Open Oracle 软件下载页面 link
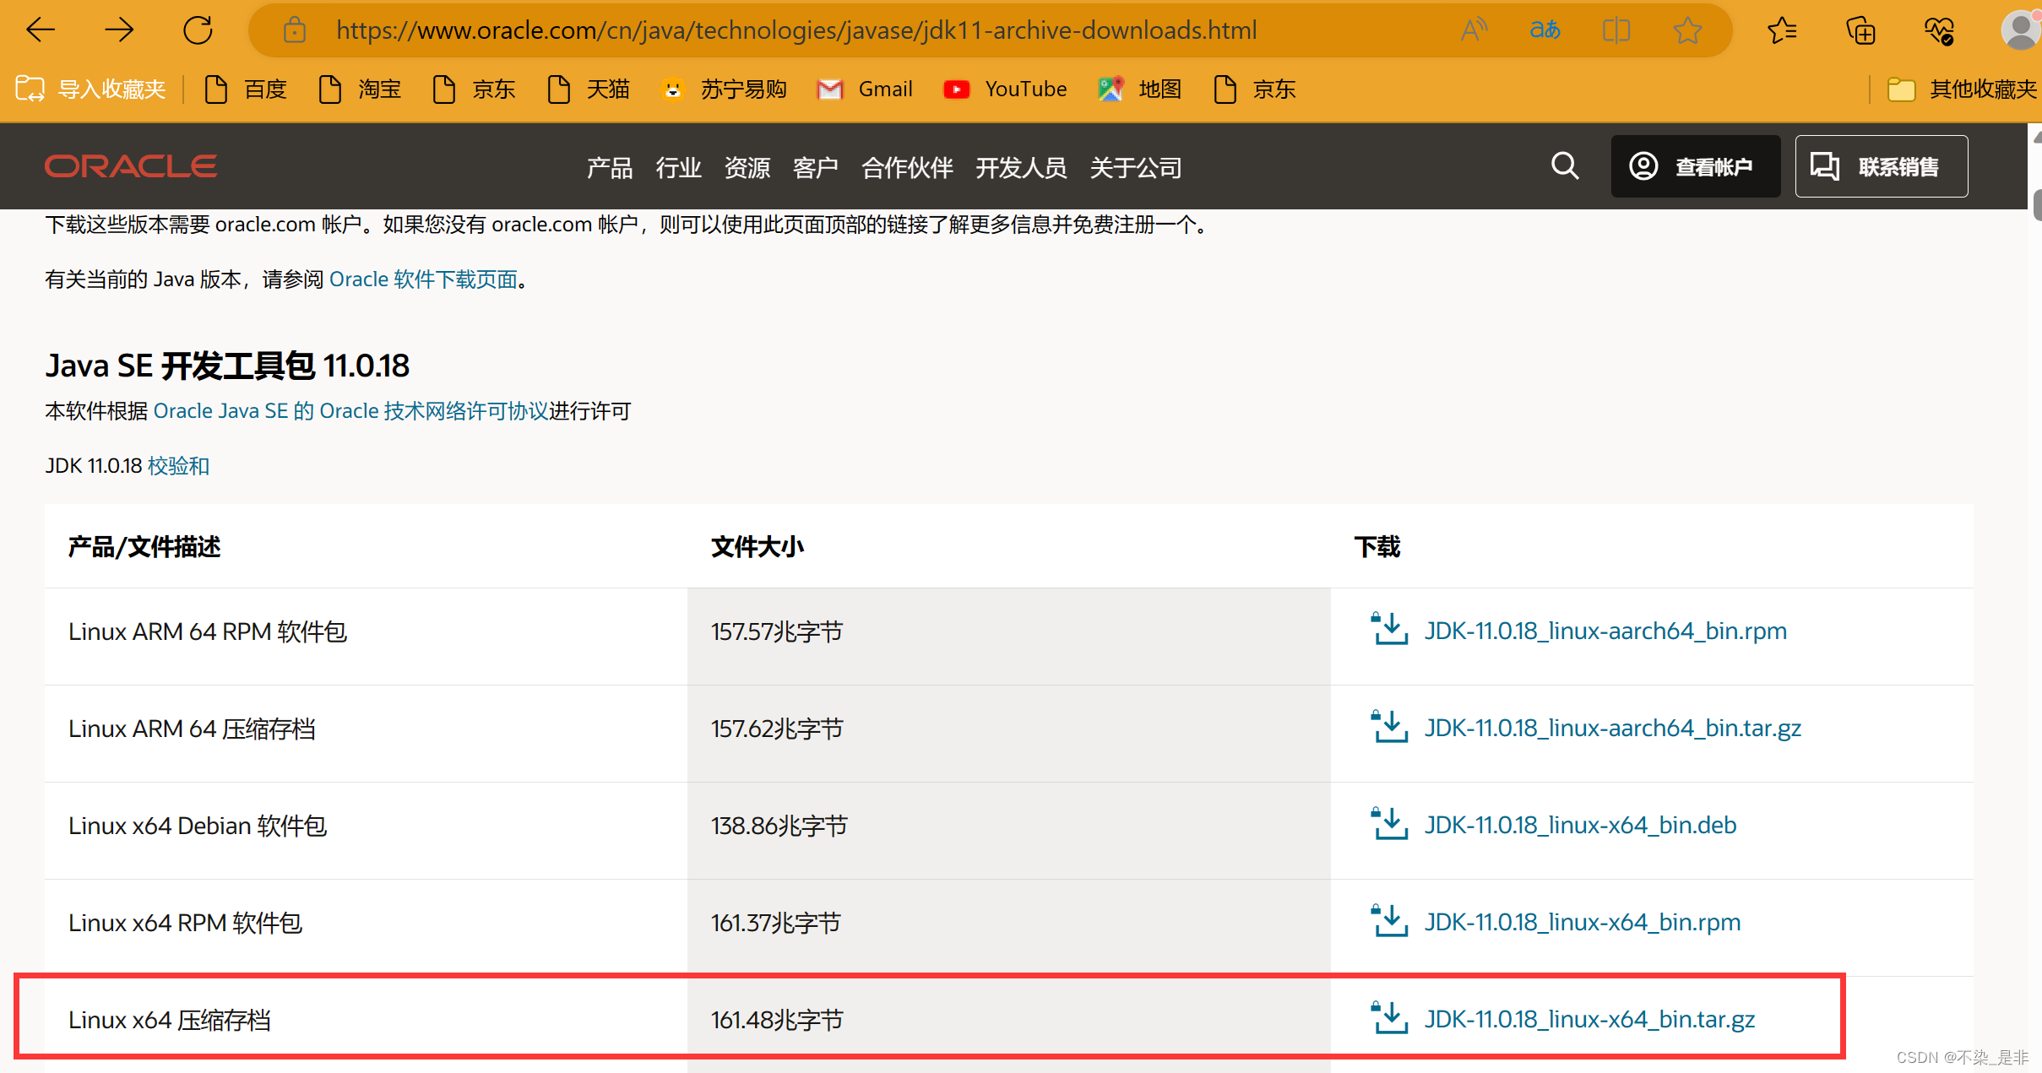The height and width of the screenshot is (1073, 2042). coord(423,279)
